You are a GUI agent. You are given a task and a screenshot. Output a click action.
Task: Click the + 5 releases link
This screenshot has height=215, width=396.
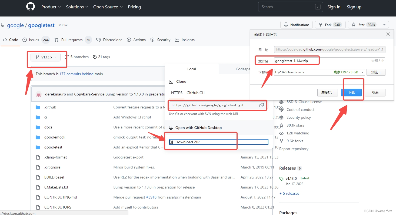pos(289,194)
